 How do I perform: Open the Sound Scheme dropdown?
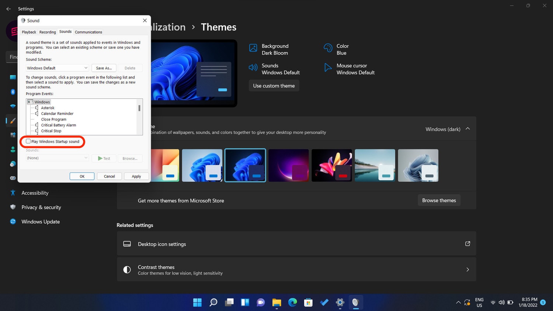pos(57,68)
